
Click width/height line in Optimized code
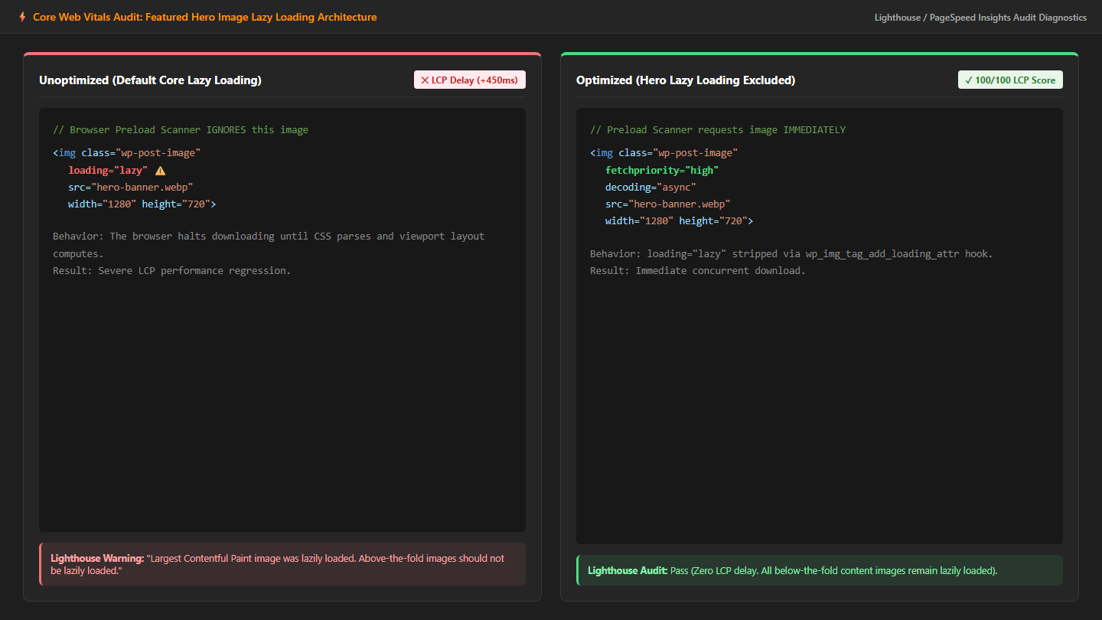point(680,221)
